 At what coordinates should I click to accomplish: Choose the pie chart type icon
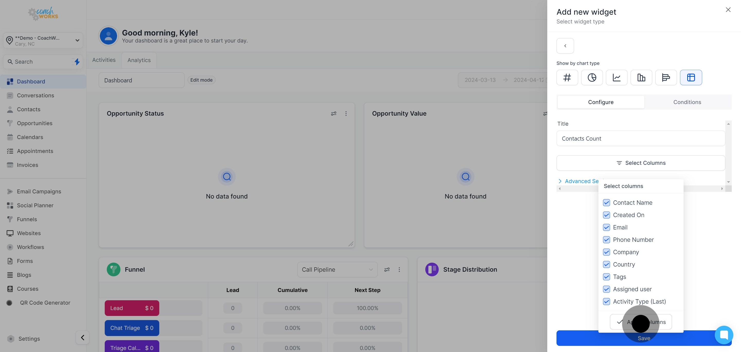(x=592, y=78)
